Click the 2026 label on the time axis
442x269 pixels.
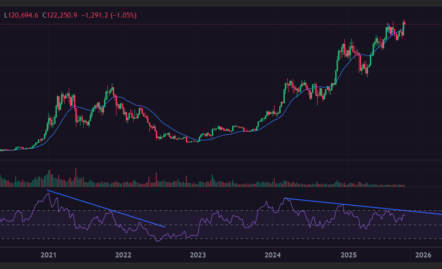pos(424,255)
